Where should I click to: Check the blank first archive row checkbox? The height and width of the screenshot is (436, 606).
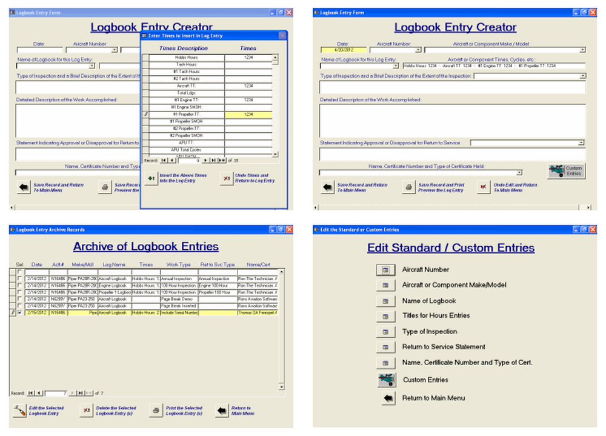(20, 272)
